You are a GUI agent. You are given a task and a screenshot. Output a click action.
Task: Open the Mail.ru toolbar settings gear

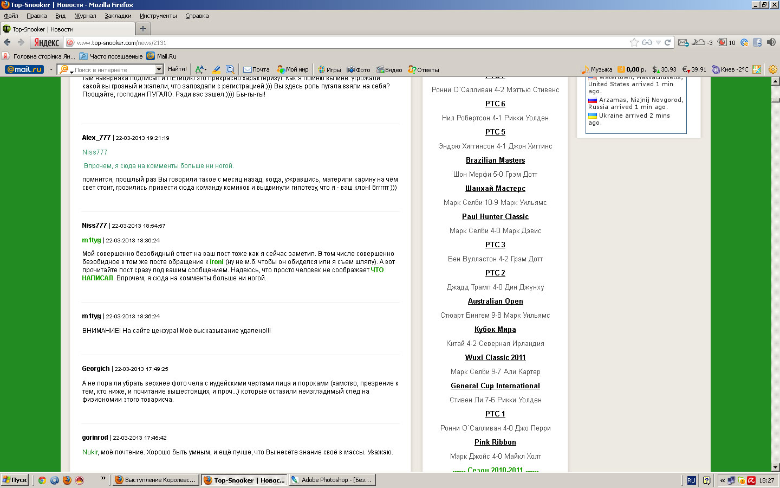(x=773, y=69)
